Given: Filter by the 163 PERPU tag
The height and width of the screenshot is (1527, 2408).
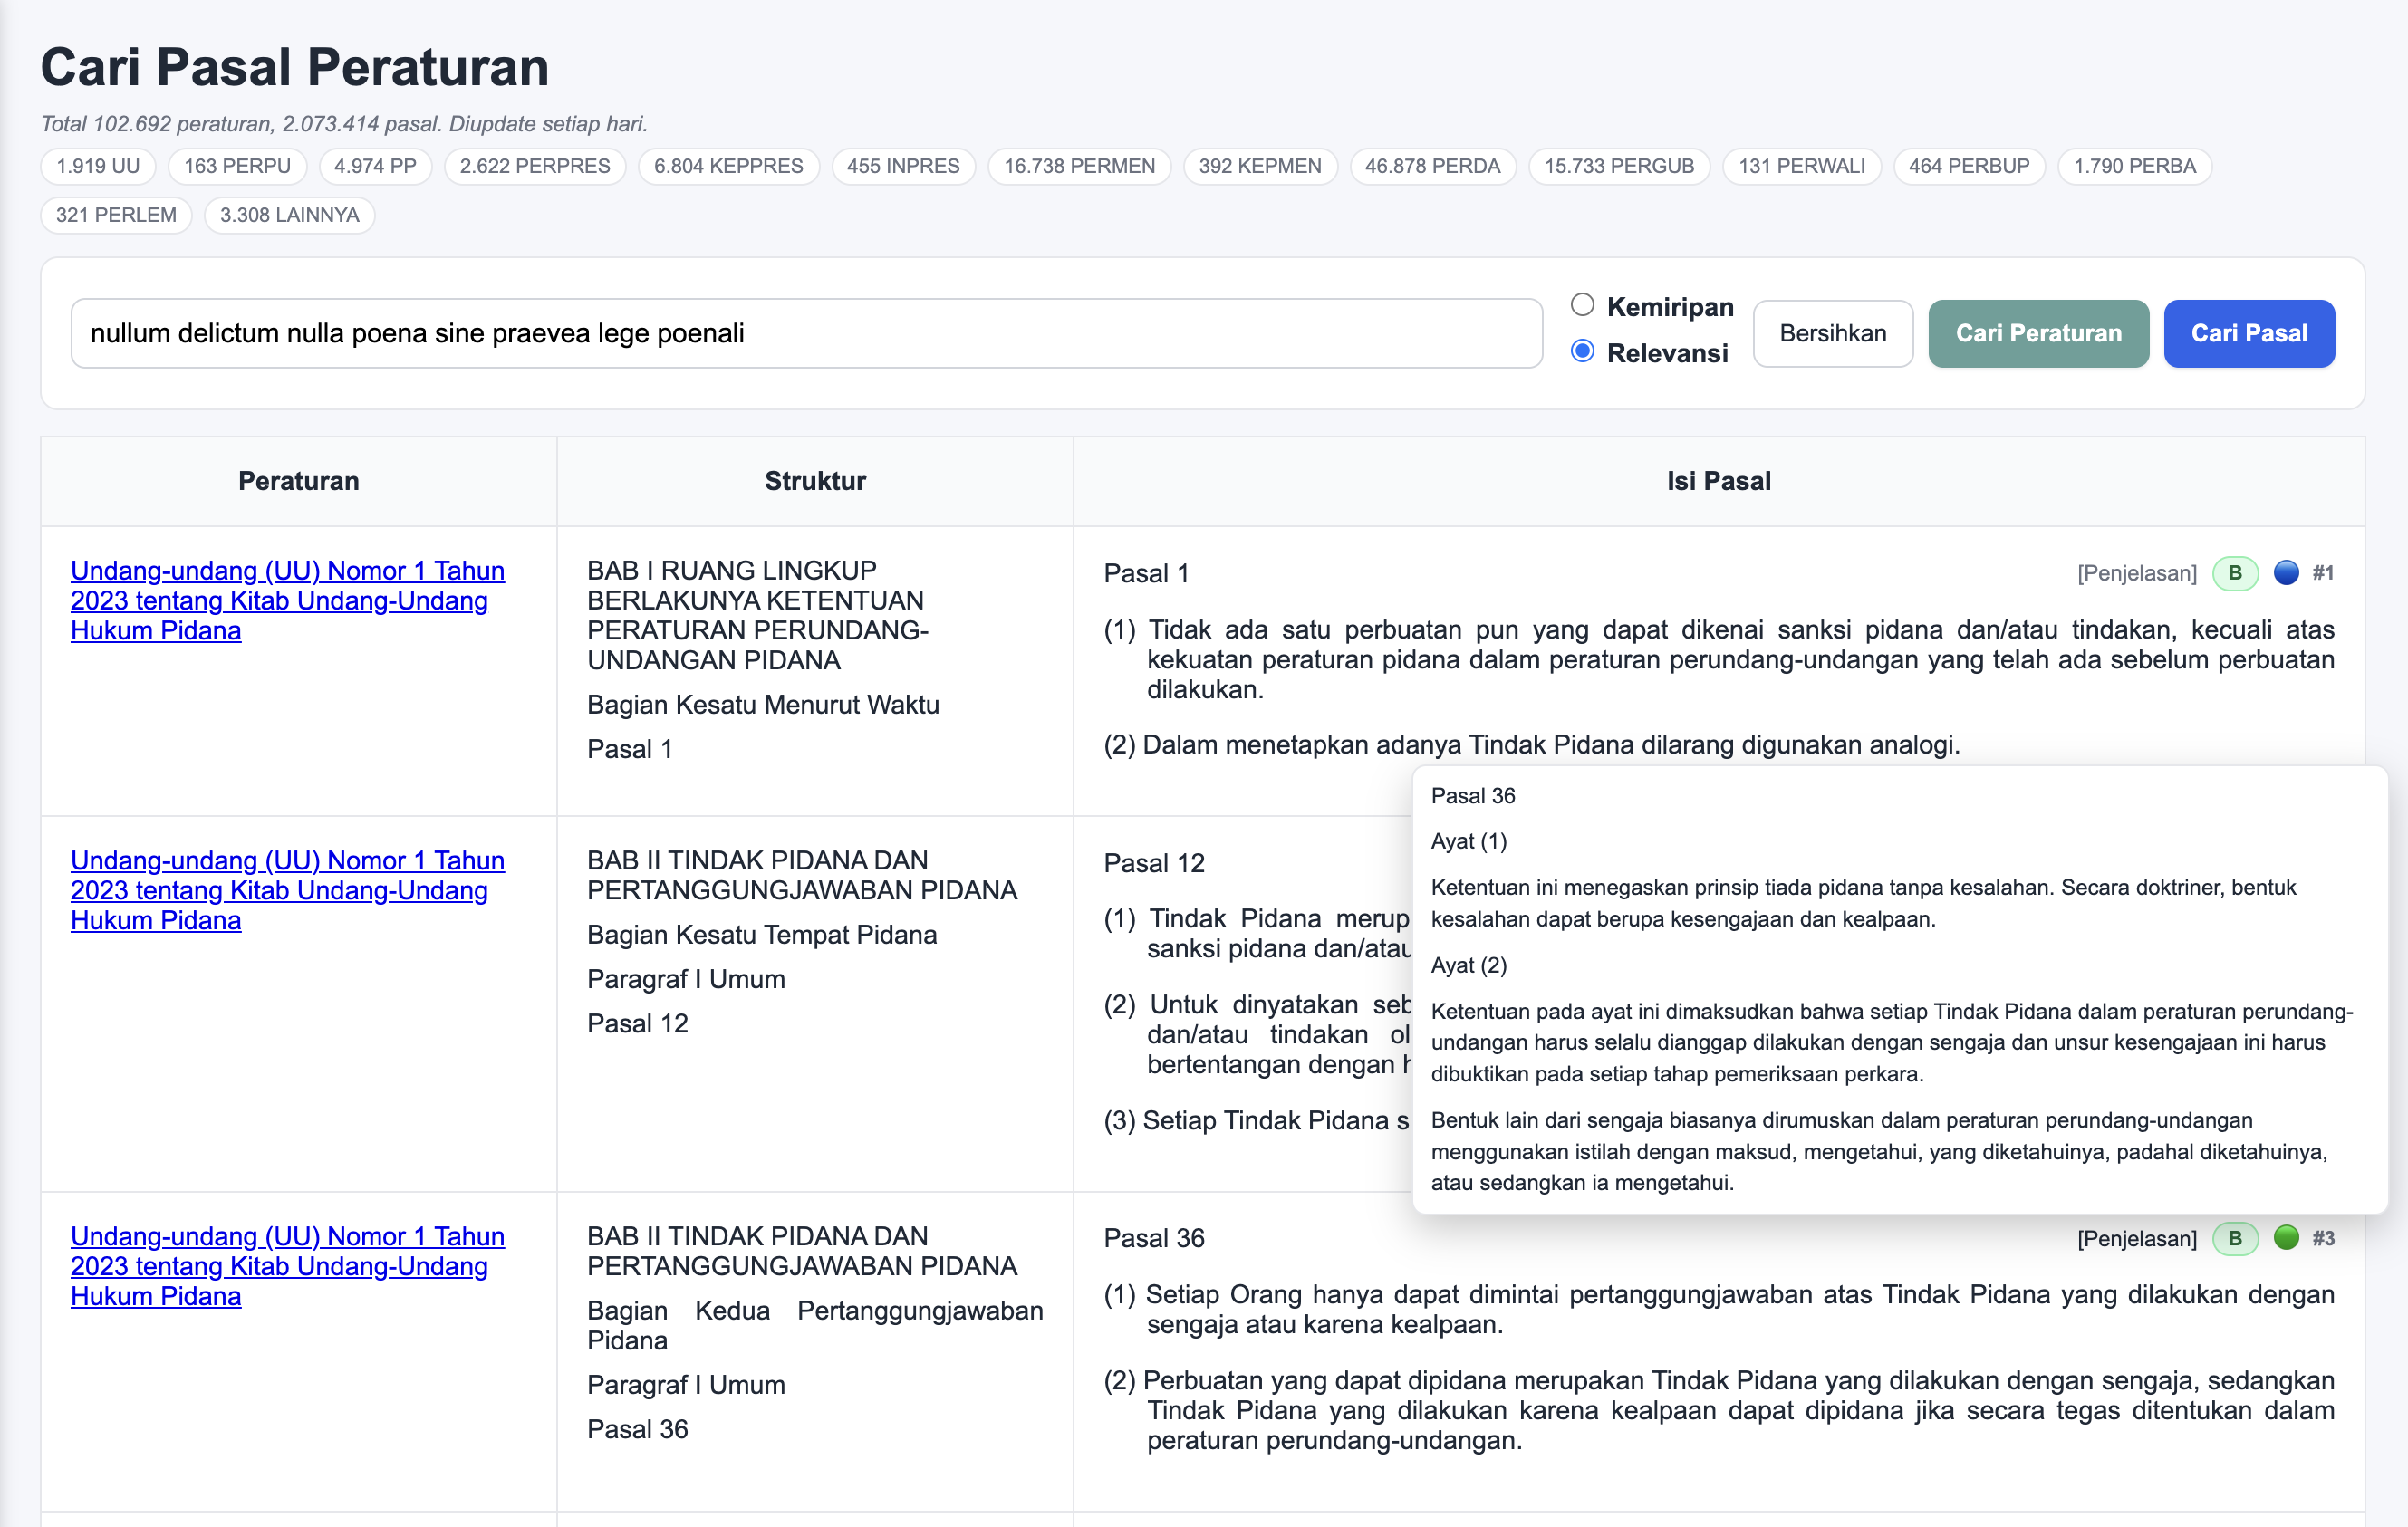Looking at the screenshot, I should [x=237, y=166].
